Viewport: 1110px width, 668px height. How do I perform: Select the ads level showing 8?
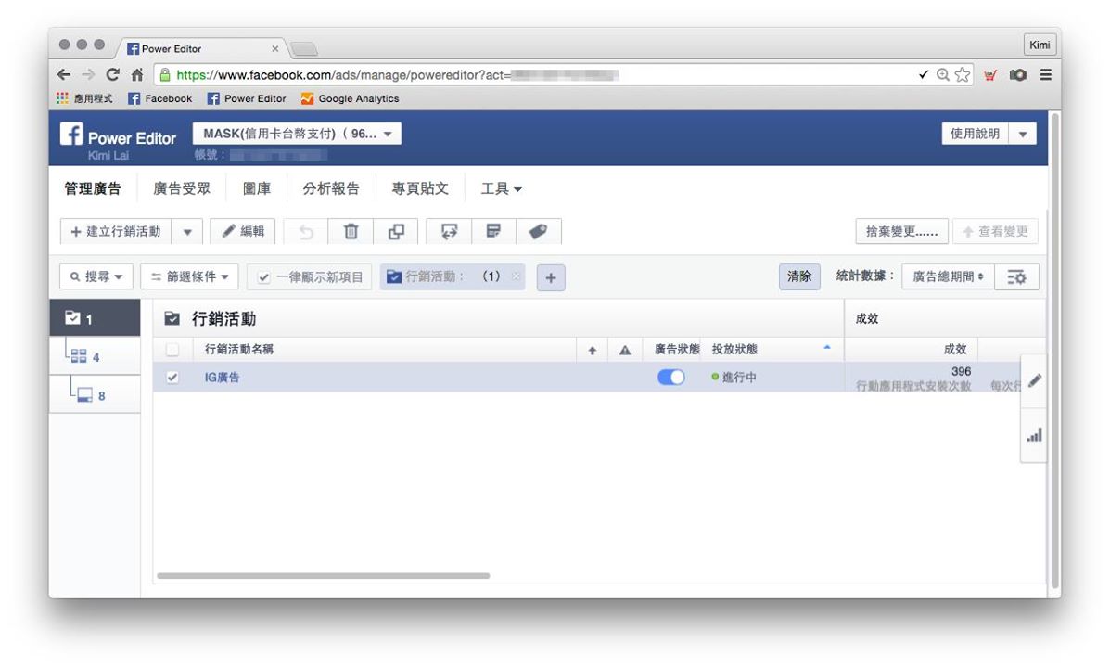[95, 394]
